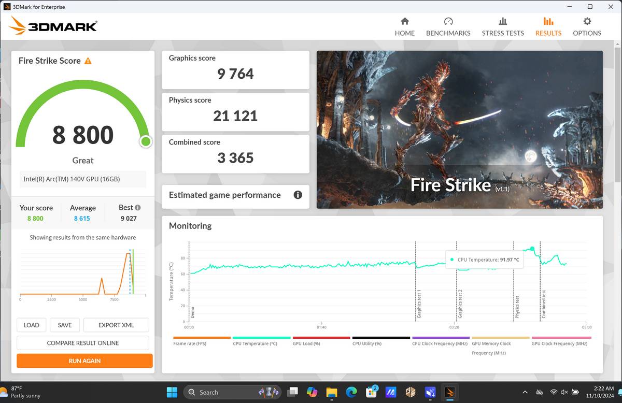Switch to the BENCHMARKS tab
Screen dimensions: 622x403
(x=448, y=27)
